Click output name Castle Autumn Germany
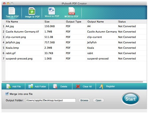This screenshot has width=148, height=115. 102,32
